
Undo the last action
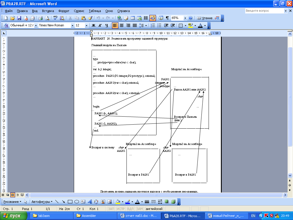coord(98,18)
